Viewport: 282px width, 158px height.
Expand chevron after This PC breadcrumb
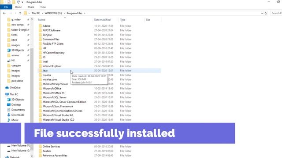pos(42,13)
